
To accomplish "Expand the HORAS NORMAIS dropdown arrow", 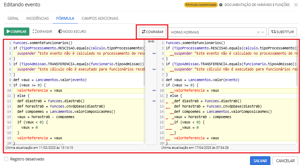I will (x=263, y=32).
